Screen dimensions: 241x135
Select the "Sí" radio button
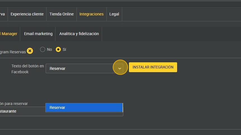pos(58,49)
